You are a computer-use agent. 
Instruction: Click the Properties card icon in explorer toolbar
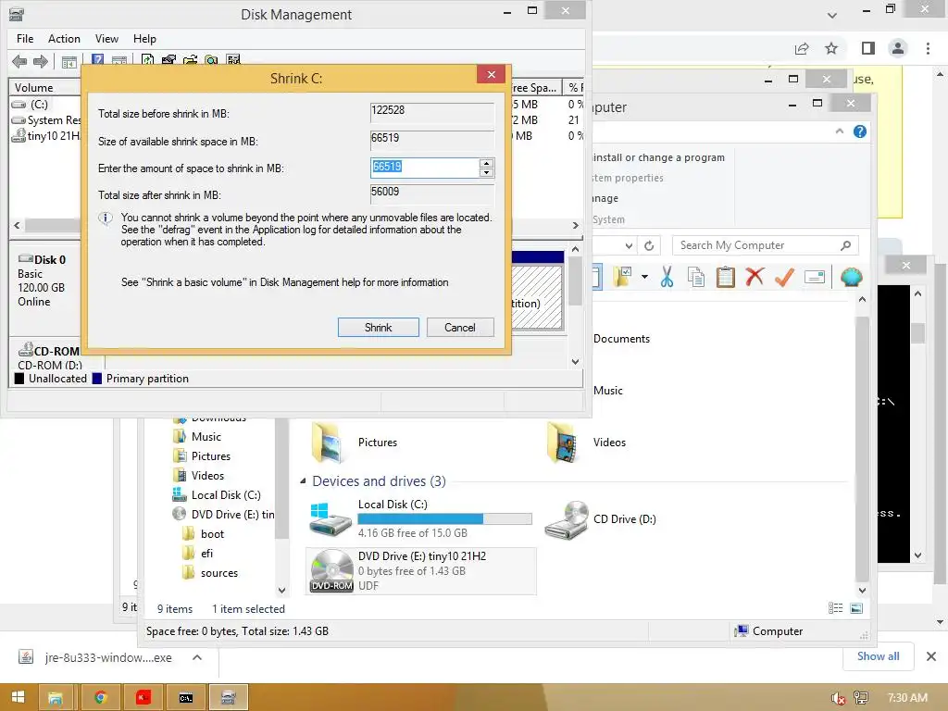point(815,277)
